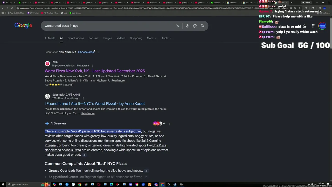The image size is (332, 187).
Task: Click the AI Overview source icons +1
Action: [x=159, y=124]
